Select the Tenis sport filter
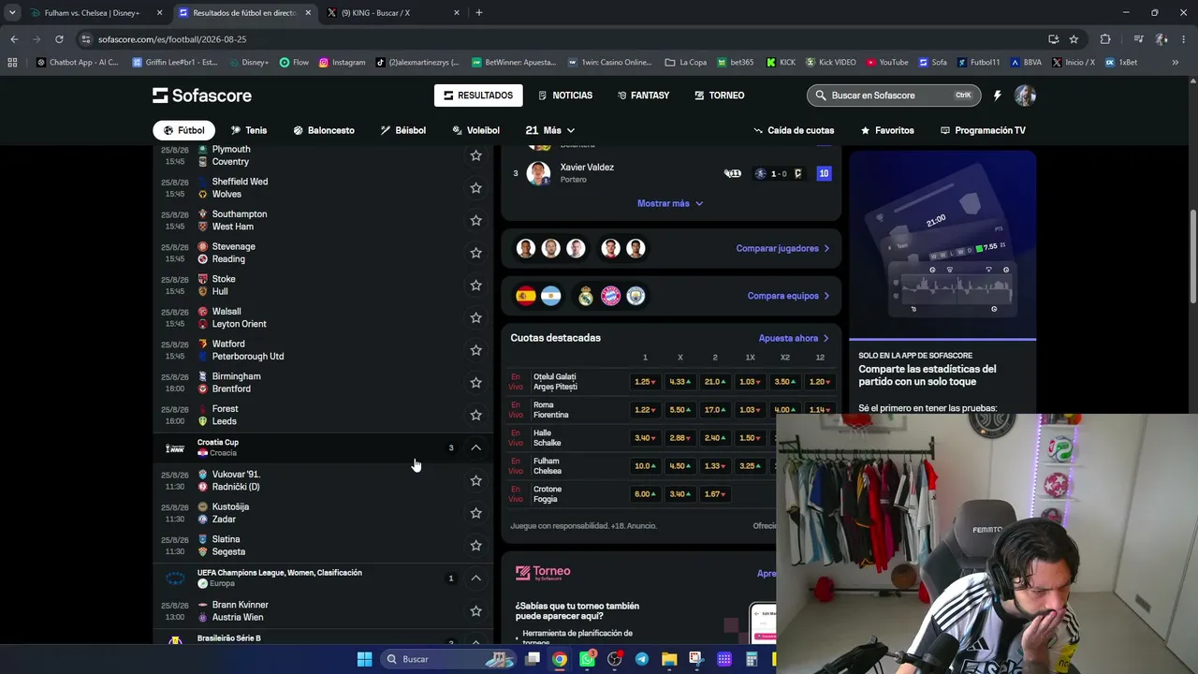This screenshot has width=1198, height=674. tap(248, 130)
